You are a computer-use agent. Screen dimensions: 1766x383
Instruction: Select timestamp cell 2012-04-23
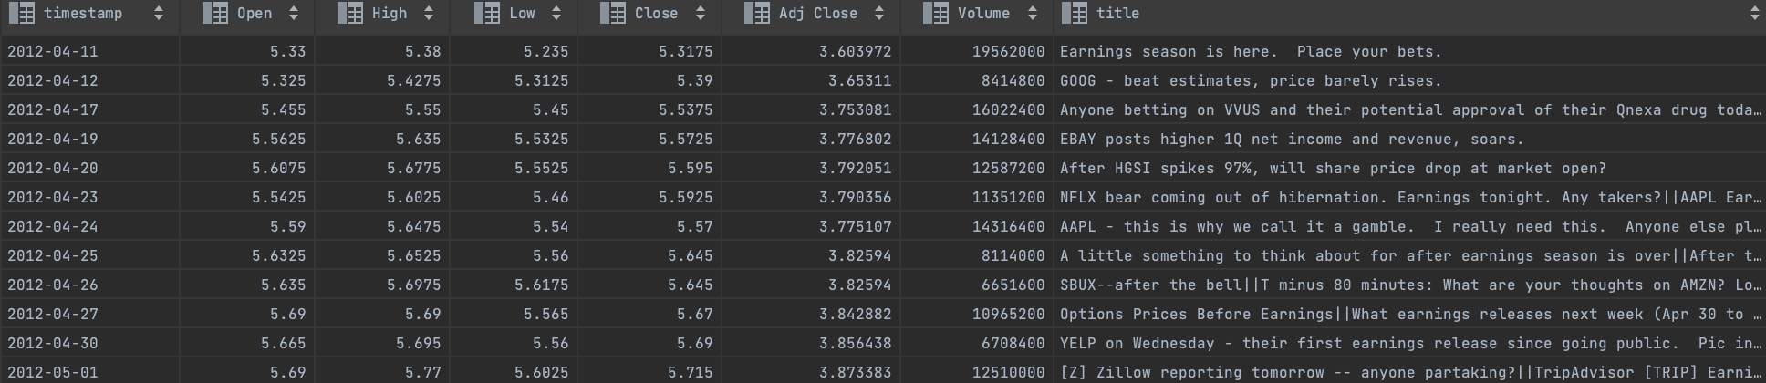pos(53,198)
